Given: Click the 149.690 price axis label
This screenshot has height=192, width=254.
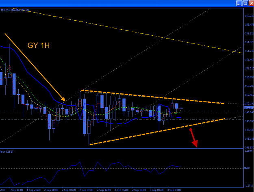Looking at the screenshot, I should pos(249,121).
